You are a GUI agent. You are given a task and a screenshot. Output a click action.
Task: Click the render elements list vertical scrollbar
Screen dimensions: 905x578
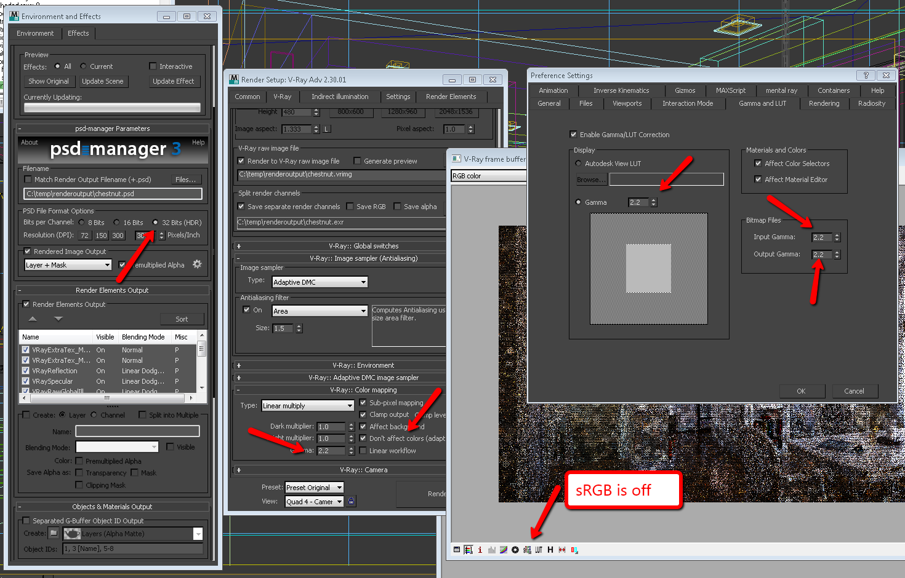click(201, 361)
